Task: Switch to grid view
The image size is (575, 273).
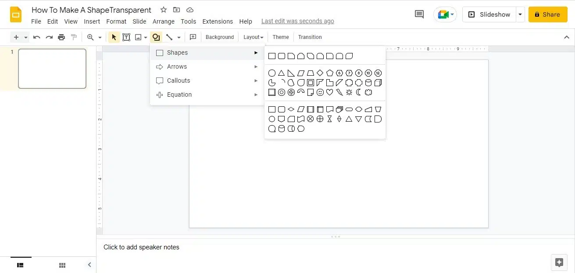Action: coord(62,265)
